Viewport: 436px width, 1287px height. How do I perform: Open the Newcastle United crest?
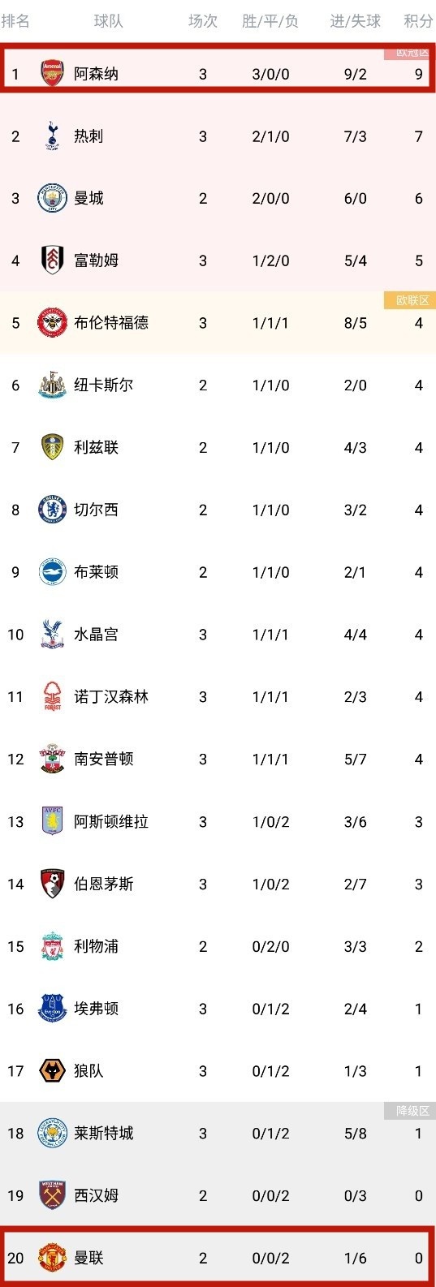(x=52, y=385)
